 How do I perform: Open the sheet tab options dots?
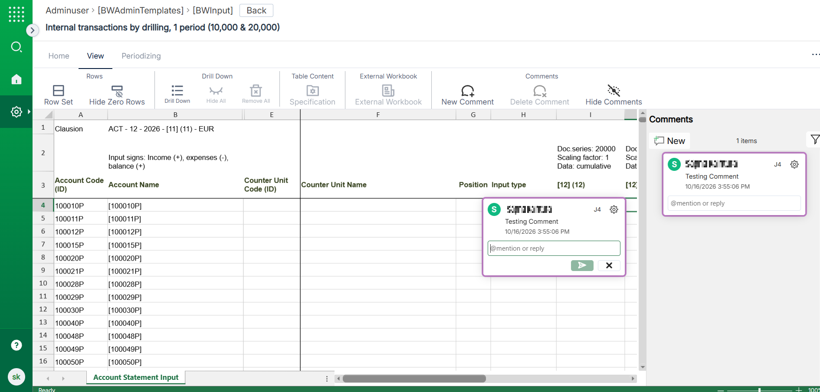[327, 379]
